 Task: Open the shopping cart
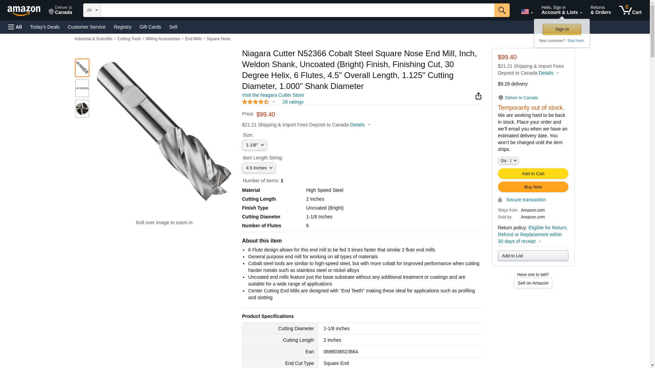click(630, 10)
